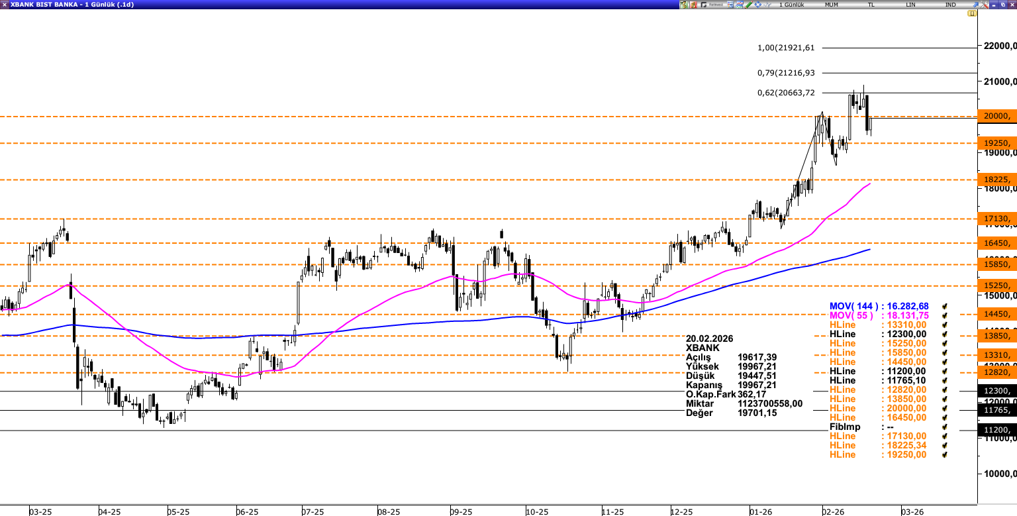Screen dimensions: 1017x516
Task: Click the small yellow lock icon below toolbar
Action: tap(971, 13)
